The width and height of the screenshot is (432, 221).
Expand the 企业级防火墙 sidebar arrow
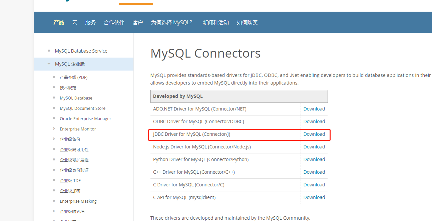click(54, 211)
